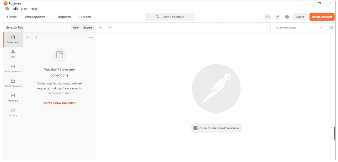Screen dimensions: 338x162
Task: Open the tab bar three-dot options
Action: [x=109, y=27]
